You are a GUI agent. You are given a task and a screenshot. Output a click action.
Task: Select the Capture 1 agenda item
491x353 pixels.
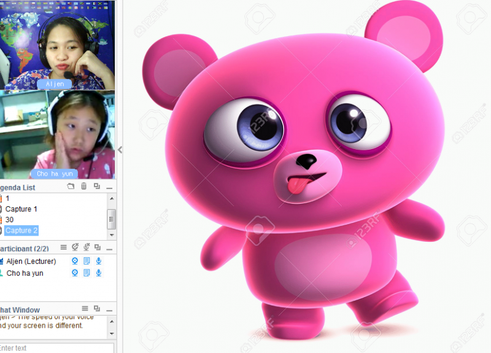21,209
